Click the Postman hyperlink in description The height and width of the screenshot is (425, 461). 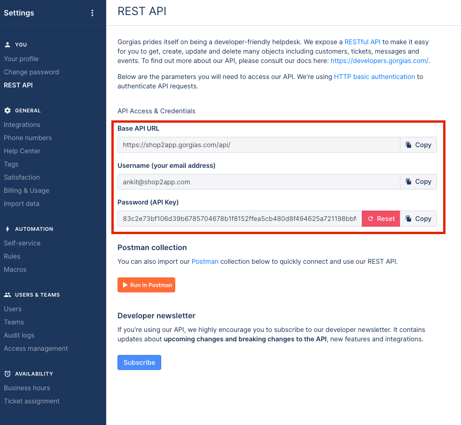(205, 261)
